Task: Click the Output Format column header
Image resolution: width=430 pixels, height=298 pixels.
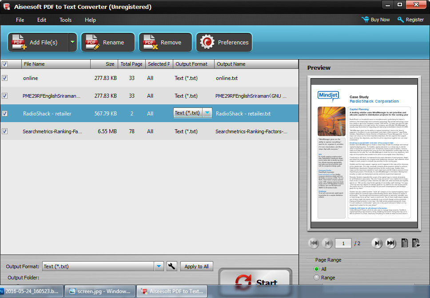Action: pos(194,64)
